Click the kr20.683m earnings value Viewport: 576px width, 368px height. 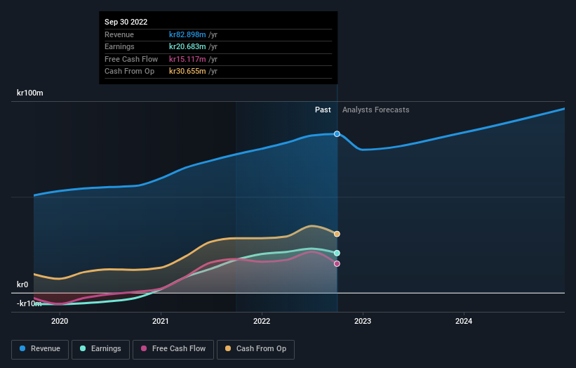187,46
